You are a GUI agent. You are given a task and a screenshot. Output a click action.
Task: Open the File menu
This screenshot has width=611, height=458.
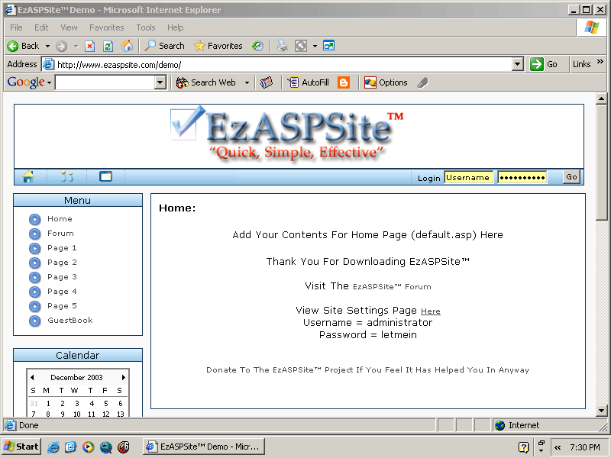point(16,27)
